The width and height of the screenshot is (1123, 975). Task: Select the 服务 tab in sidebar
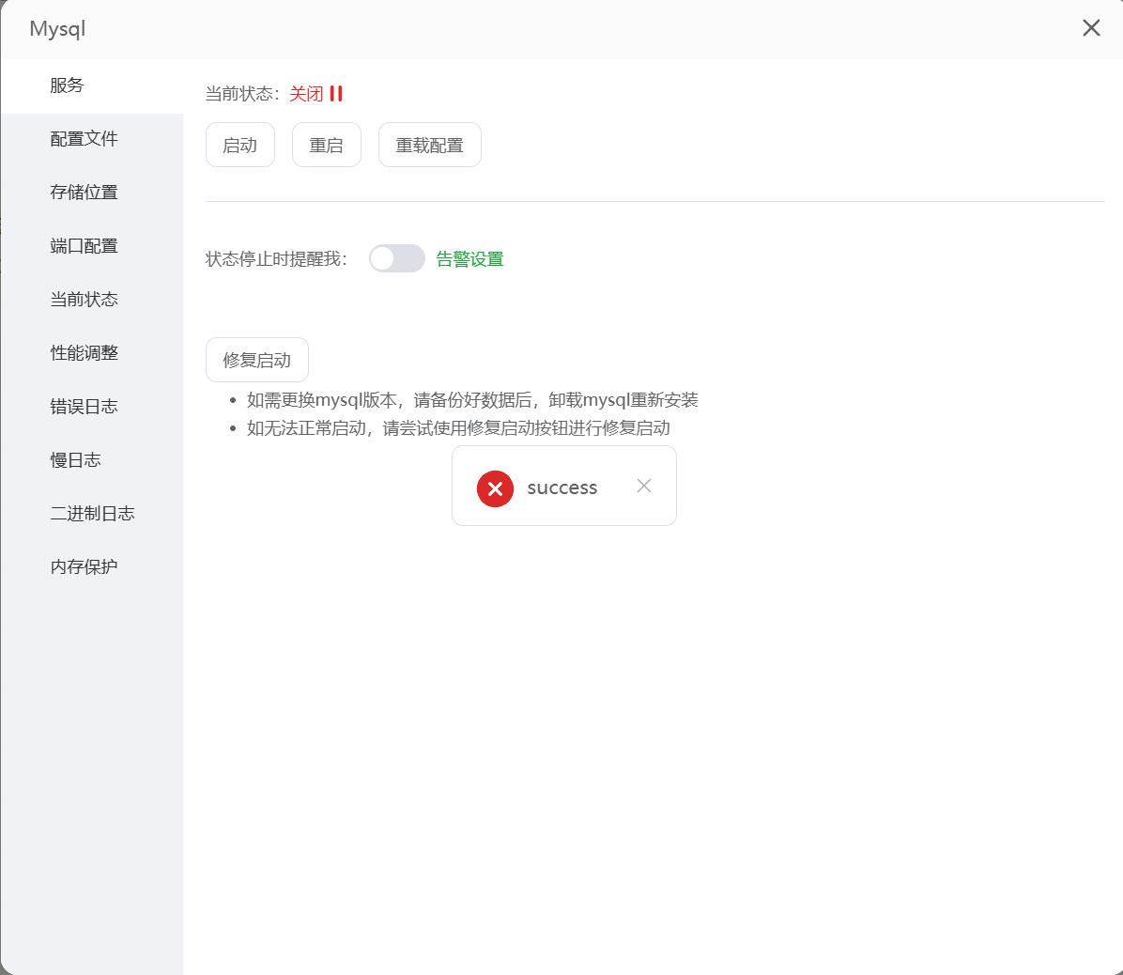coord(68,85)
